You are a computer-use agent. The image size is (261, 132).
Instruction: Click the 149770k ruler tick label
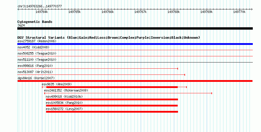(239, 12)
